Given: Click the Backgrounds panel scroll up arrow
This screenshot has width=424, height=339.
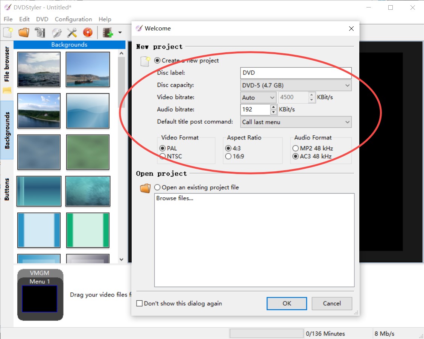Looking at the screenshot, I should pos(122,53).
